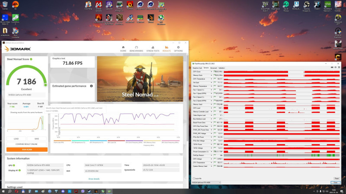This screenshot has height=194, width=346.
Task: Click Show details link in System information
Action: 94,179
